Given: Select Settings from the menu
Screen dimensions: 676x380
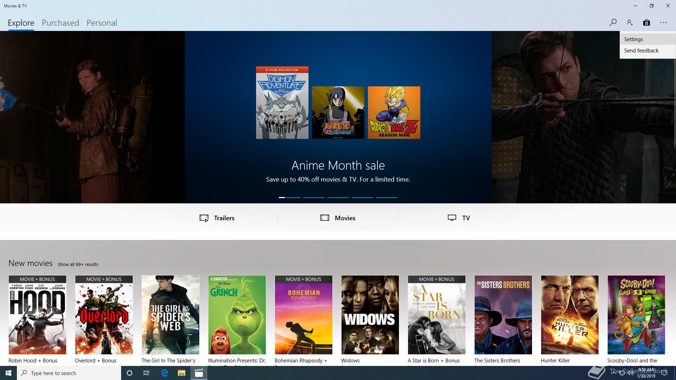Looking at the screenshot, I should 647,39.
